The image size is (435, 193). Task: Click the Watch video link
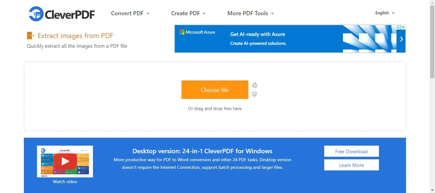pyautogui.click(x=65, y=182)
